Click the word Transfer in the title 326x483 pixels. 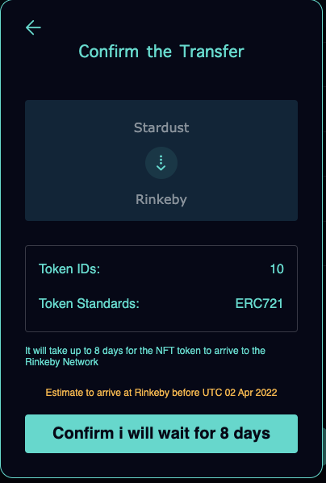click(212, 51)
